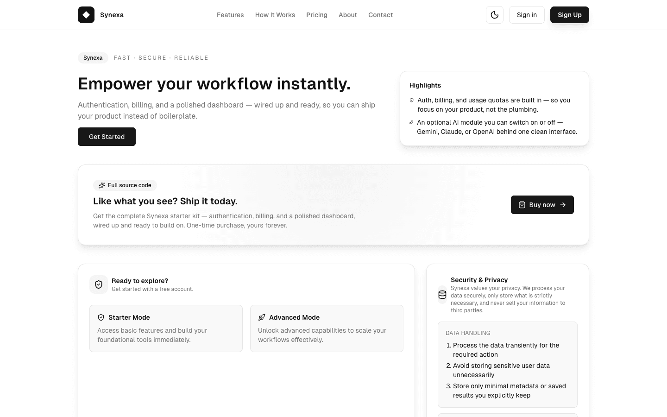This screenshot has height=417, width=667.
Task: Click the Get Started button
Action: [107, 137]
